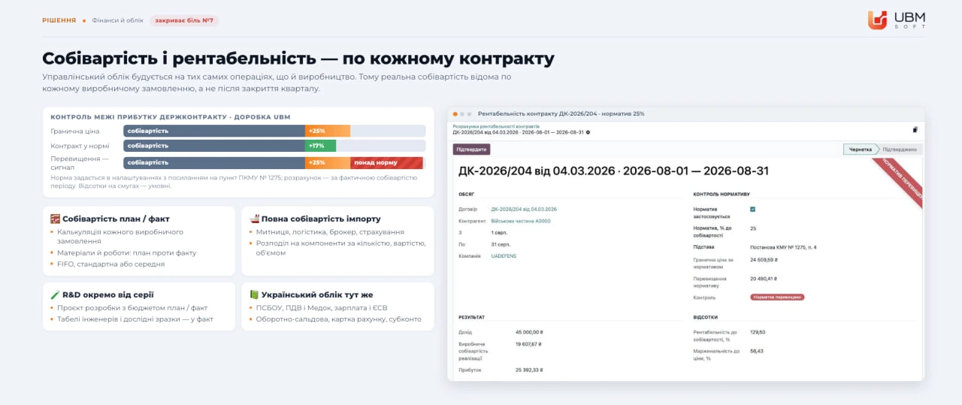Click the По date field 31 серп.
Viewport: 962px width, 405px height.
(x=501, y=244)
